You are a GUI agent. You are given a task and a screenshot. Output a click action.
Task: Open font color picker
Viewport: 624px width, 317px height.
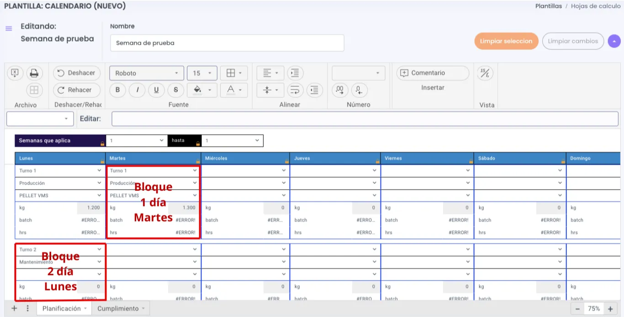tap(234, 90)
